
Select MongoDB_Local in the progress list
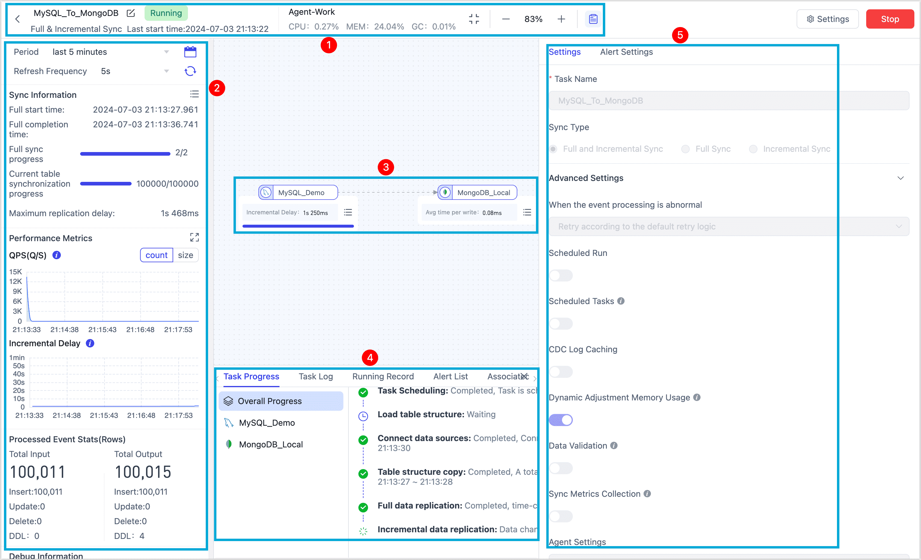(x=271, y=445)
